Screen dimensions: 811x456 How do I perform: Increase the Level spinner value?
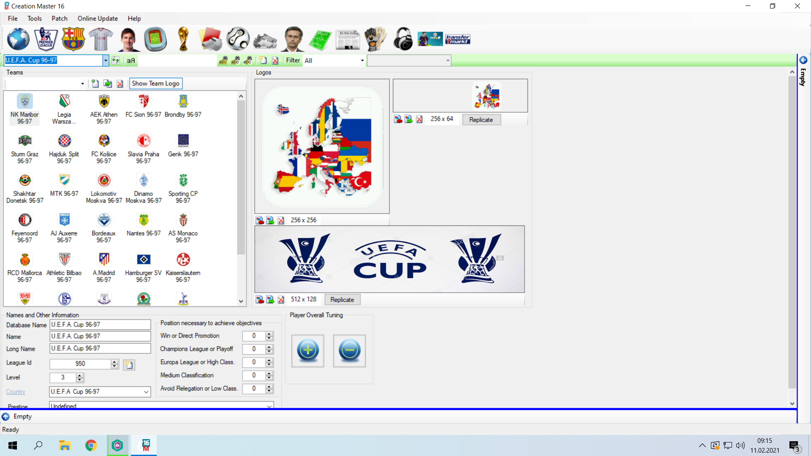[79, 375]
